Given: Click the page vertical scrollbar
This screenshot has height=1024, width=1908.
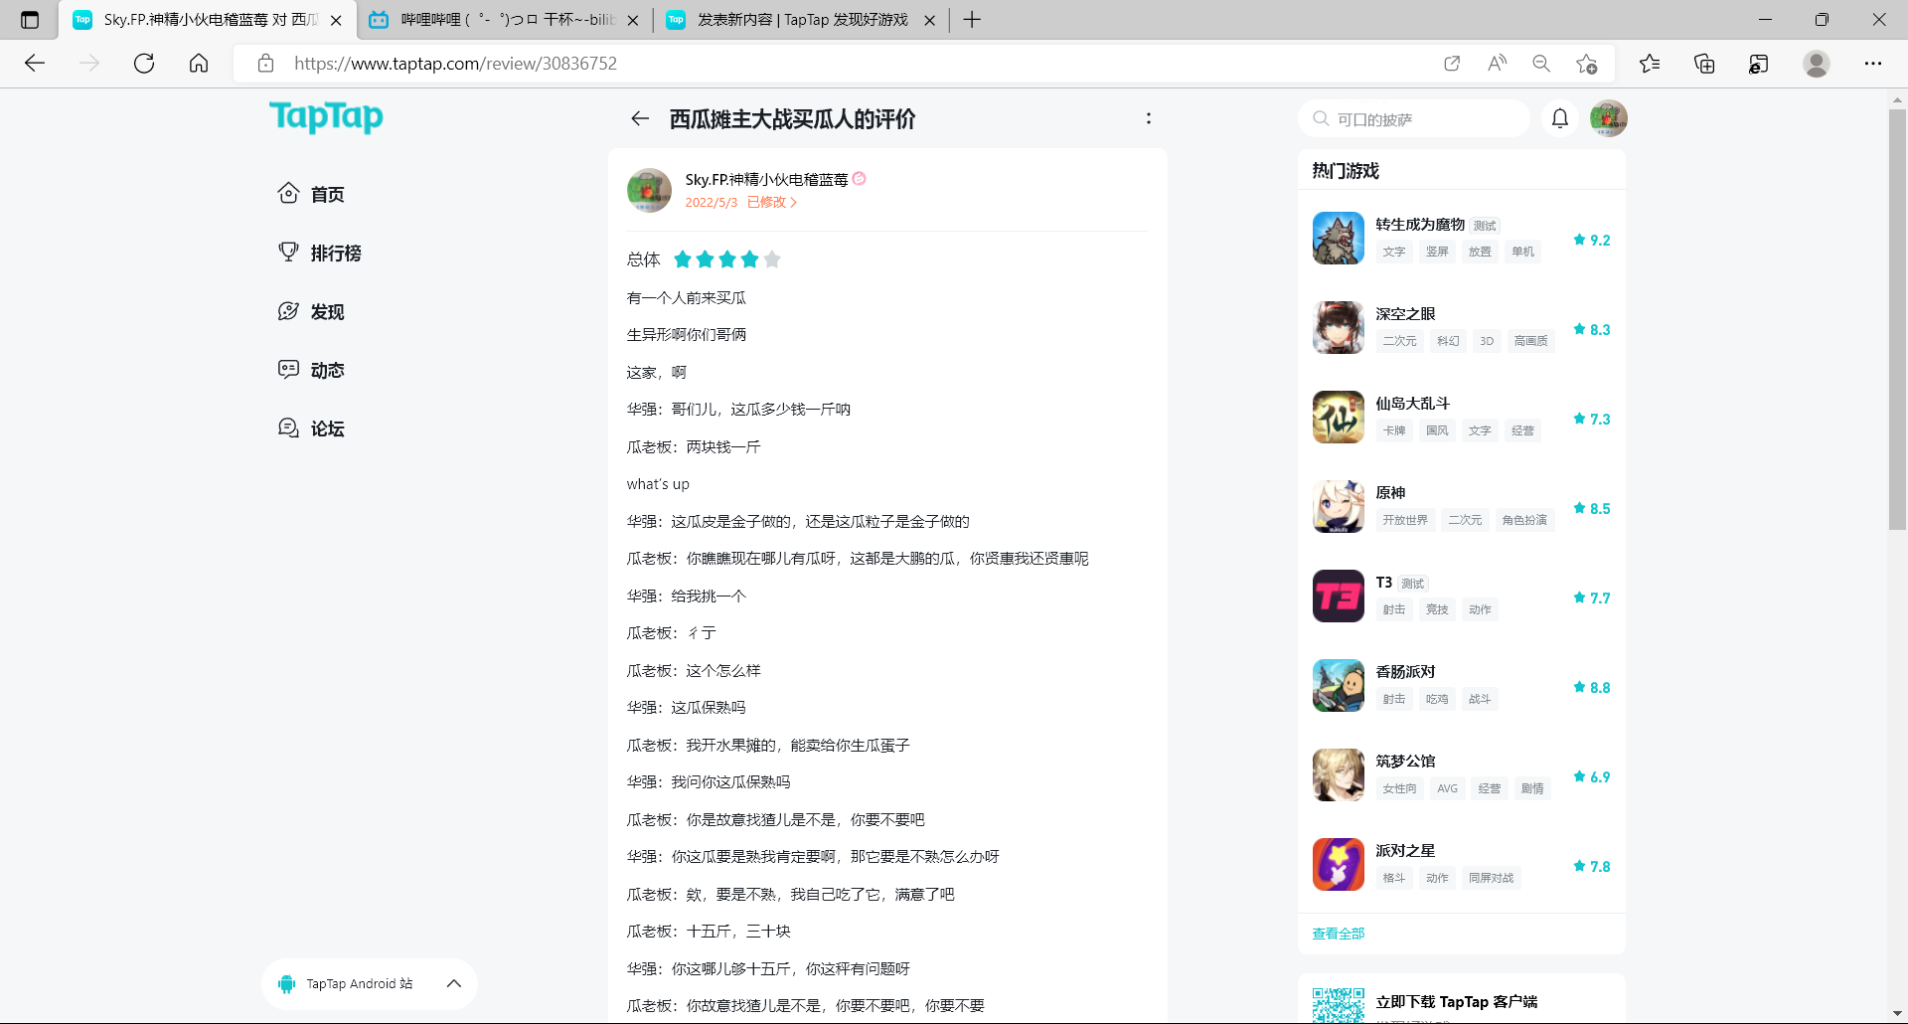Looking at the screenshot, I should (x=1897, y=318).
